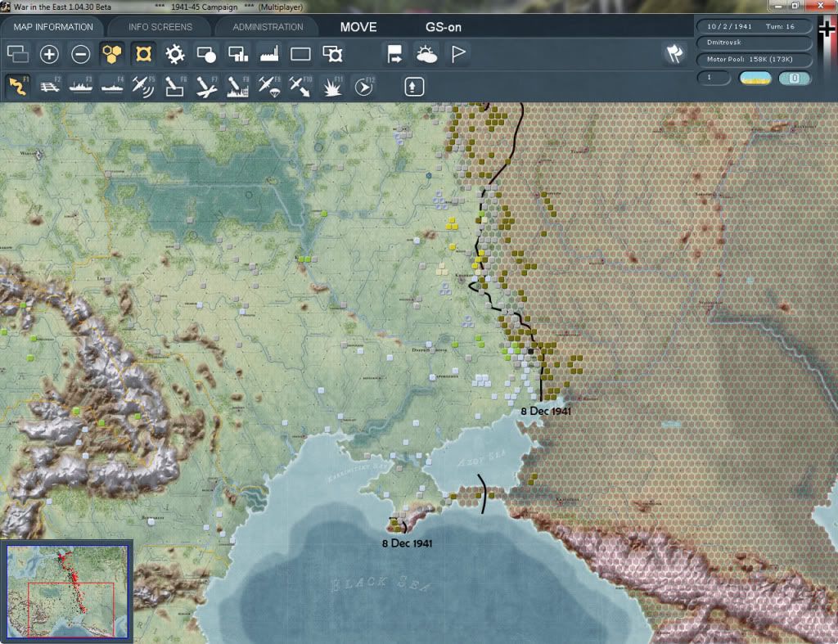Select amphibious transport mode (F4)
Viewport: 838px width, 644px height.
[x=111, y=86]
